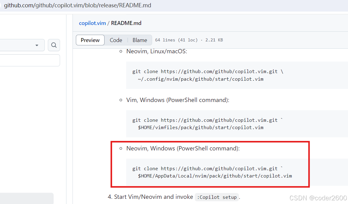The image size is (348, 204).
Task: Open the branch dropdown arrow in sidebar
Action: (37, 45)
